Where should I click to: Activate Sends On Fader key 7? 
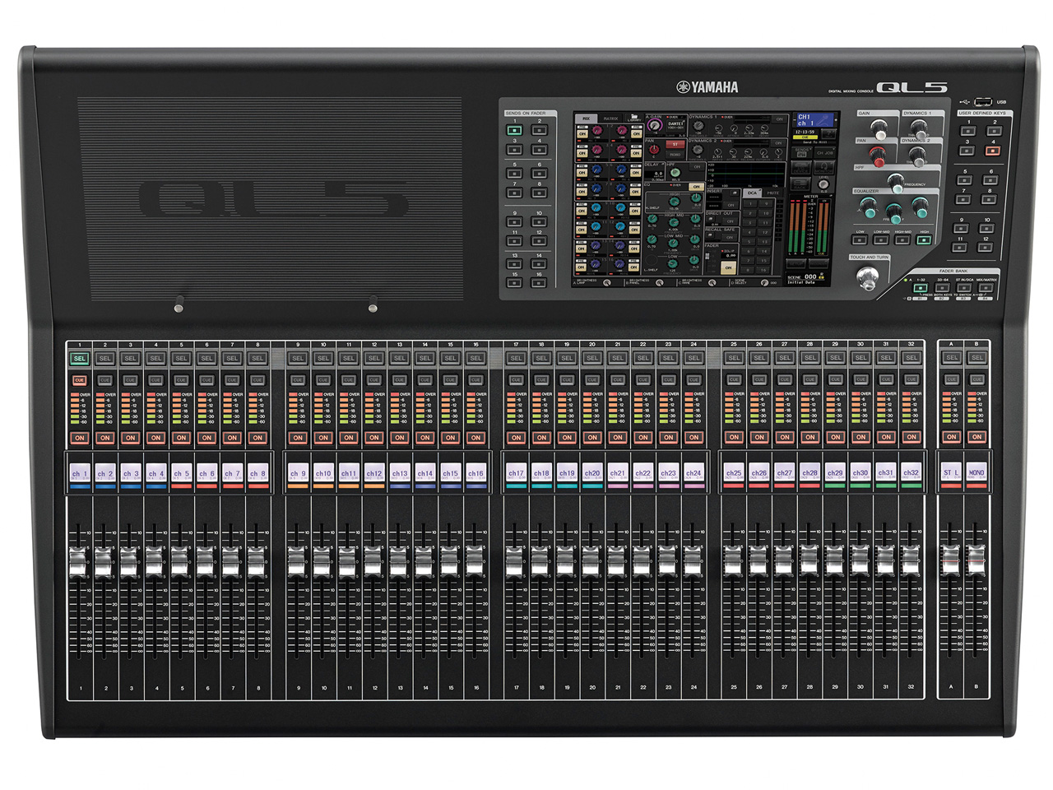(x=514, y=193)
